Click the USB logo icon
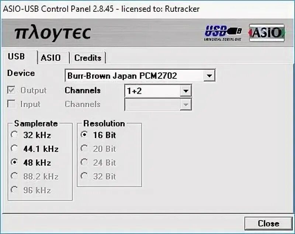The width and height of the screenshot is (295, 234). pos(223,33)
